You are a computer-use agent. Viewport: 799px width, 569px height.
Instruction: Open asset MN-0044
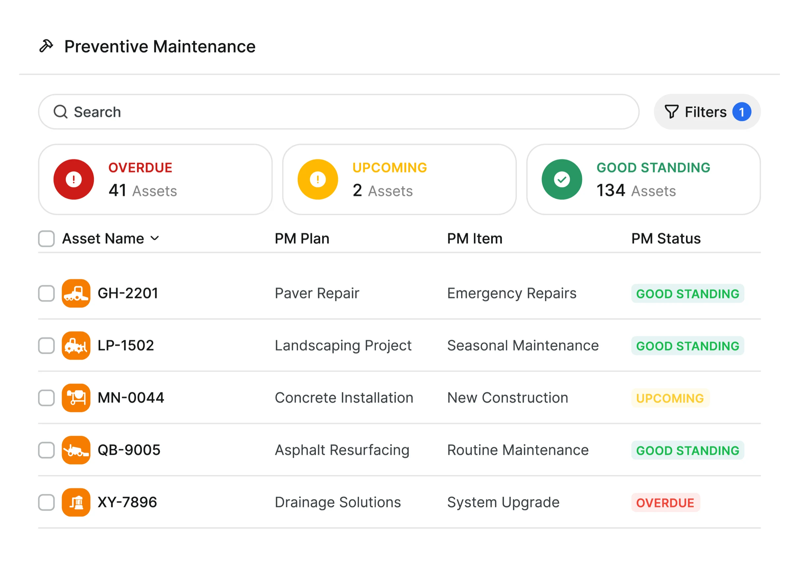point(131,398)
